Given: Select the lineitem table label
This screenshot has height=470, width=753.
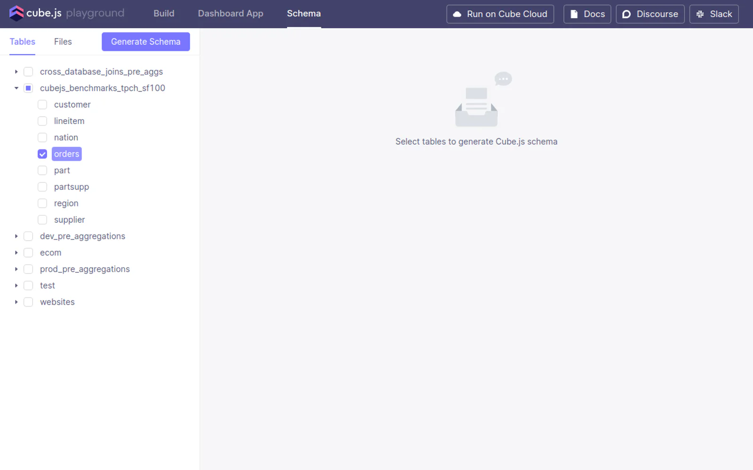Looking at the screenshot, I should pyautogui.click(x=69, y=121).
